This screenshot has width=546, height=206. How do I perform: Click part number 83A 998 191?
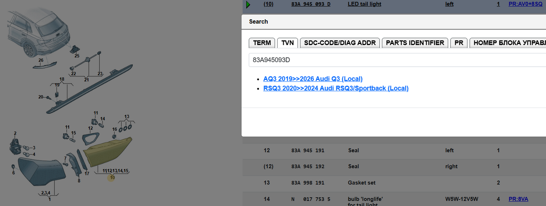click(308, 183)
